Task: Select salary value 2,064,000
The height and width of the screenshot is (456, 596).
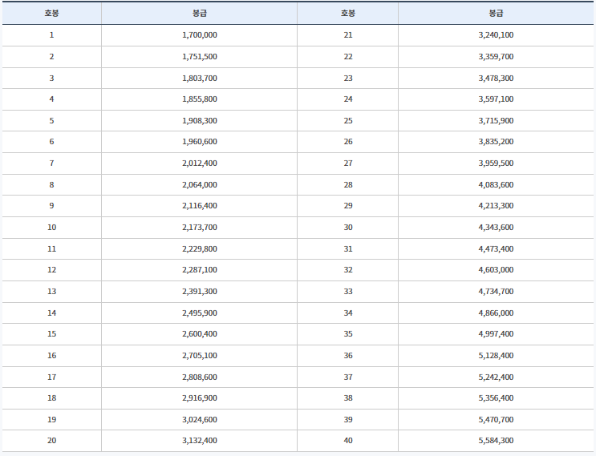Action: point(200,185)
